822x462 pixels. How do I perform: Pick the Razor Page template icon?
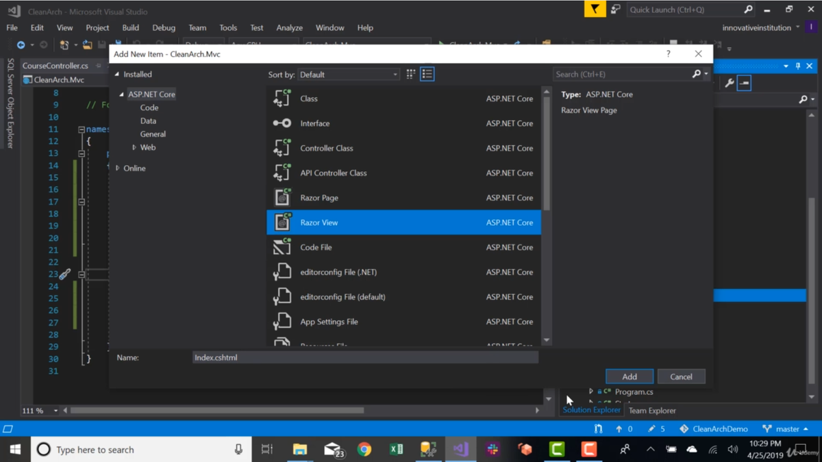[x=282, y=197]
